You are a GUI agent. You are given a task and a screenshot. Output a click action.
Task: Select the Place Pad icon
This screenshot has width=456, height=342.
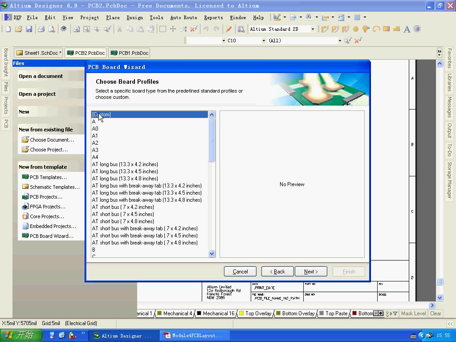(356, 29)
